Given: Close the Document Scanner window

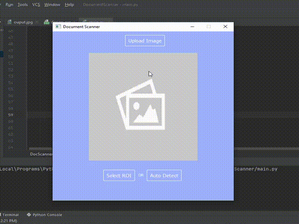Looking at the screenshot, I should (x=225, y=27).
